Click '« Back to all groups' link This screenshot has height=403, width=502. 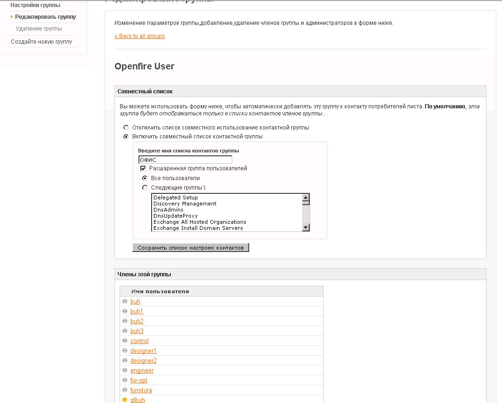pos(140,36)
